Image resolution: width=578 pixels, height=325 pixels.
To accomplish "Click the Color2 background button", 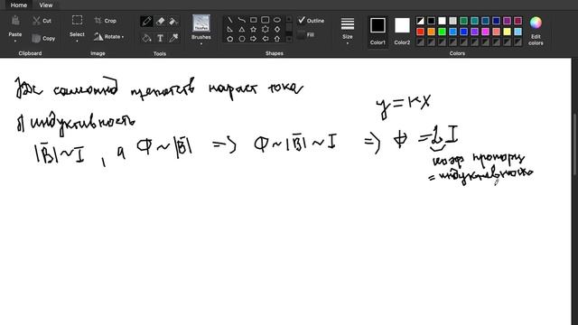I will 402,31.
